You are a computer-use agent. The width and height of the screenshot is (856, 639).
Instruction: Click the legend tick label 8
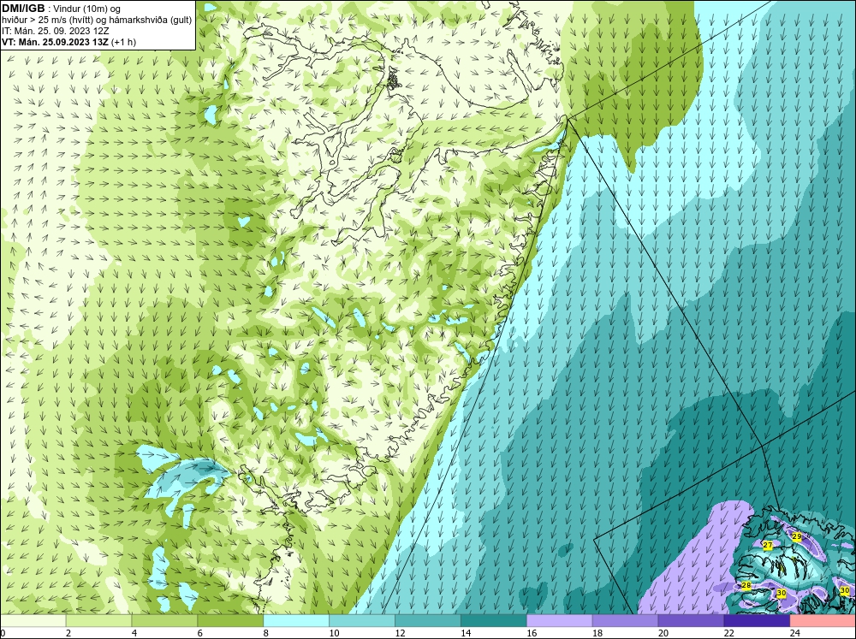pyautogui.click(x=266, y=633)
